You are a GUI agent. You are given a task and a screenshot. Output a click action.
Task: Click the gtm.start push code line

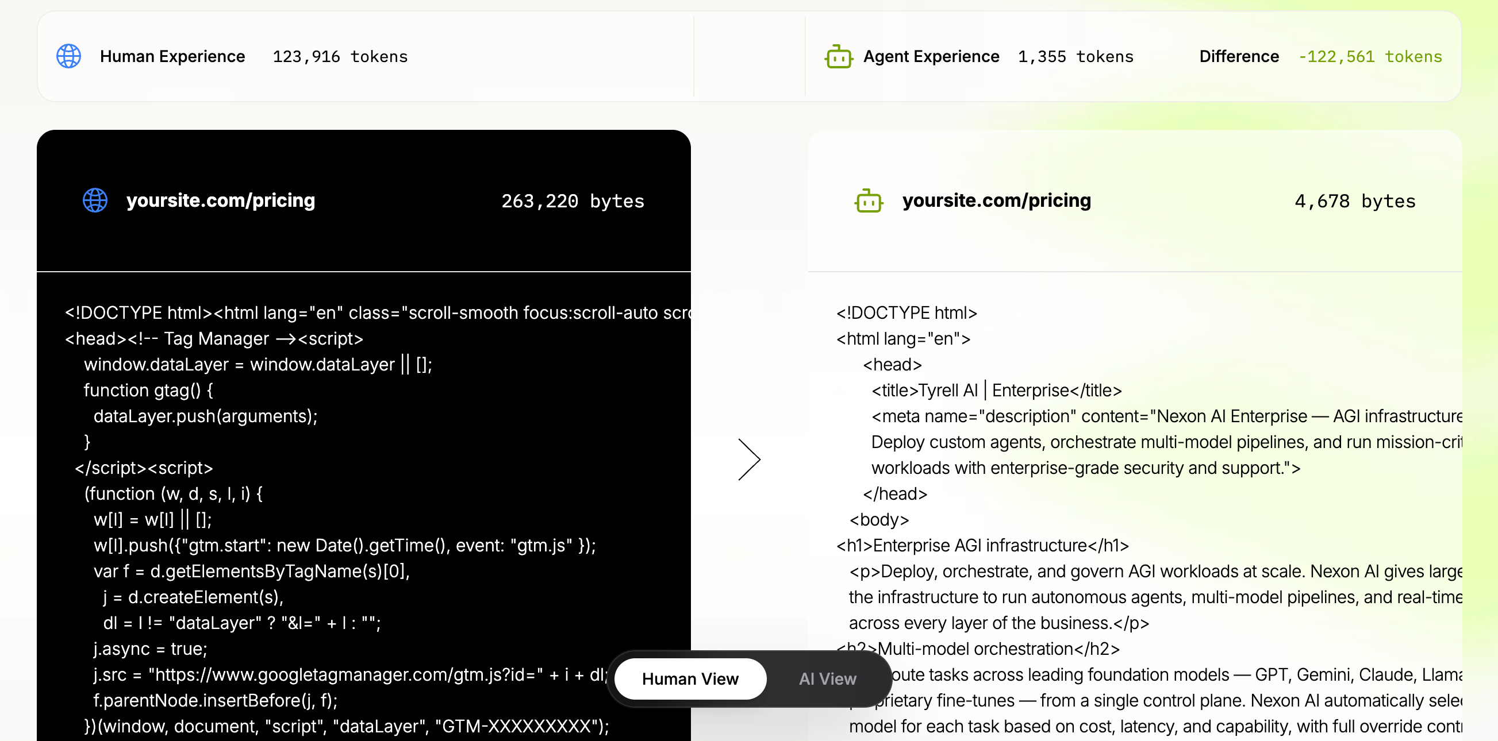coord(344,546)
